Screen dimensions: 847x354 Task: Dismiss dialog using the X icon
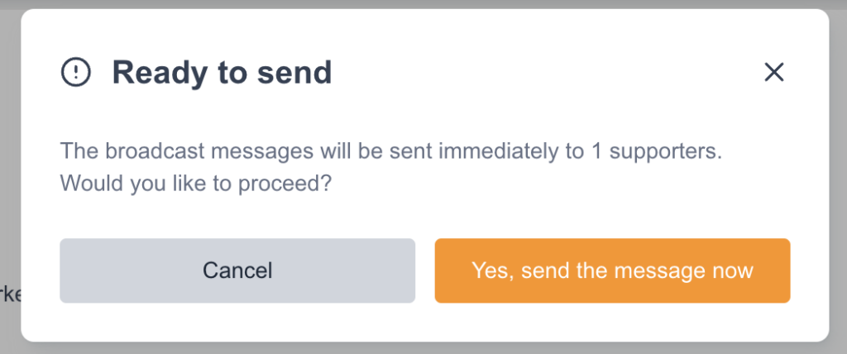pos(773,73)
